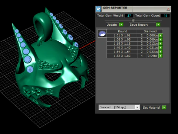178x134 pixels.
Task: Click the 0.012tw weight cell
Action: (152, 44)
